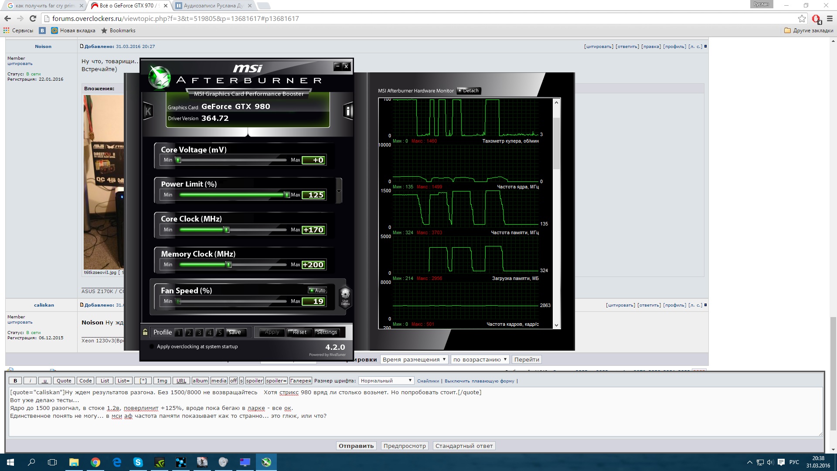Open Afterburner Settings
The width and height of the screenshot is (837, 471).
[x=327, y=332]
